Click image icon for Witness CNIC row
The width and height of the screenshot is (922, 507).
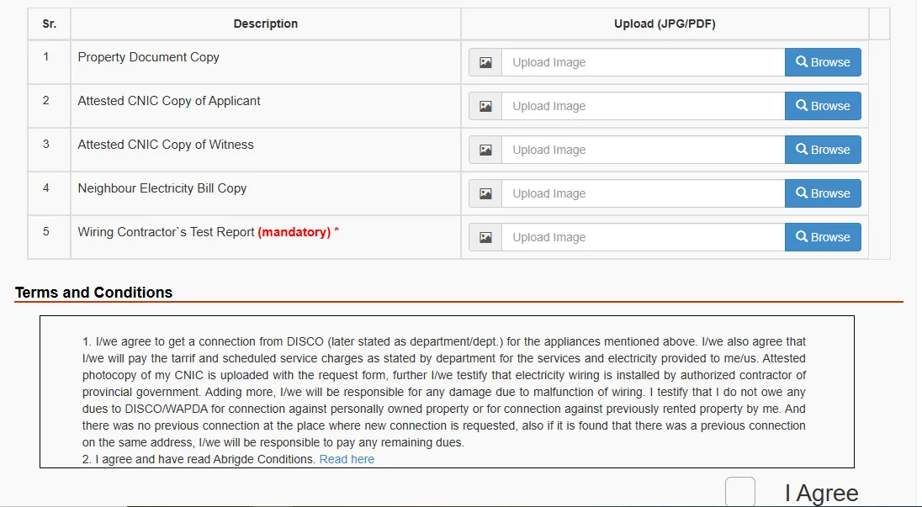(485, 150)
